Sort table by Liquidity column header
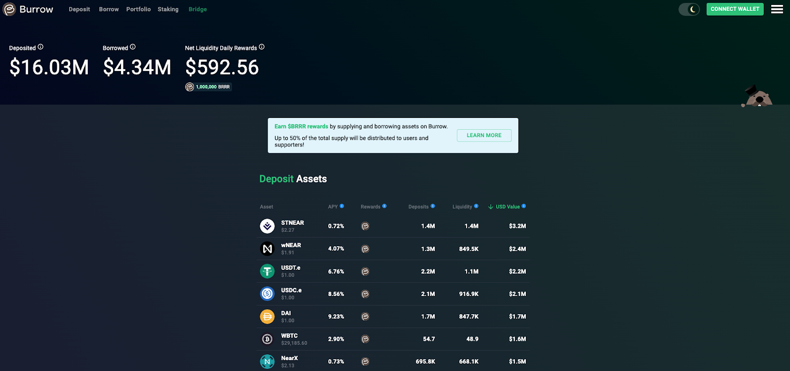Viewport: 790px width, 371px height. point(462,207)
